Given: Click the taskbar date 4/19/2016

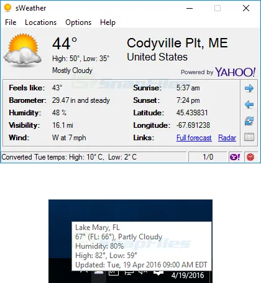Looking at the screenshot, I should click(188, 276).
